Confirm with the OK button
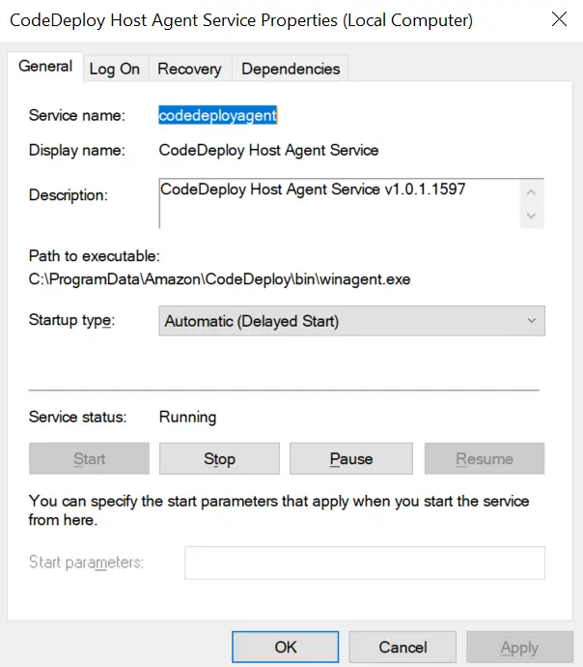583x667 pixels. tap(286, 647)
